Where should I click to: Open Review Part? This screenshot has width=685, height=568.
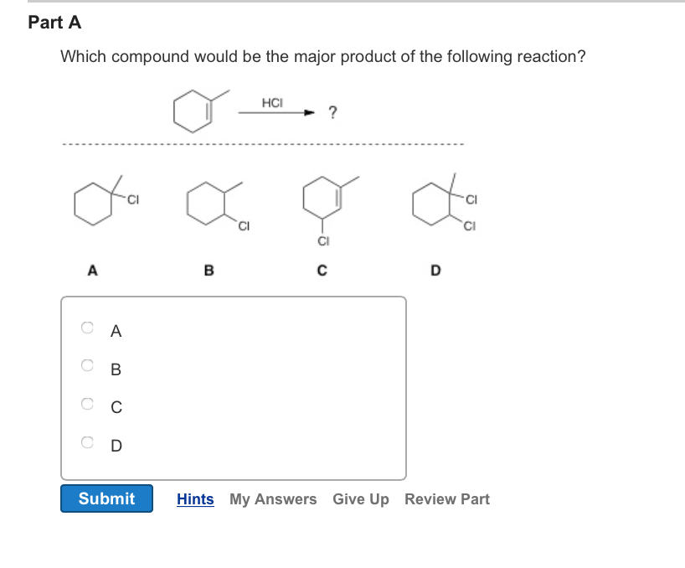pyautogui.click(x=447, y=498)
